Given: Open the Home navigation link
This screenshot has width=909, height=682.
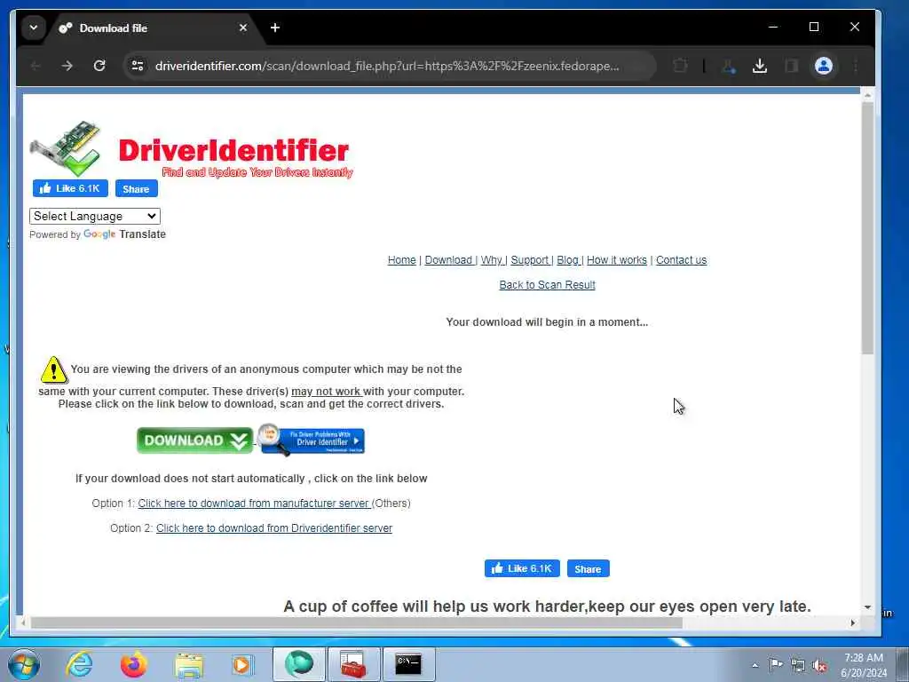Looking at the screenshot, I should [402, 260].
